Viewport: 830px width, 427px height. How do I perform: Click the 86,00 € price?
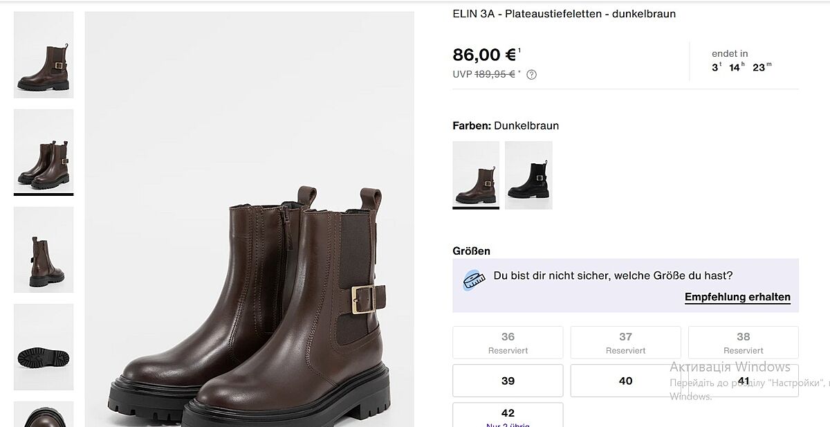[484, 55]
